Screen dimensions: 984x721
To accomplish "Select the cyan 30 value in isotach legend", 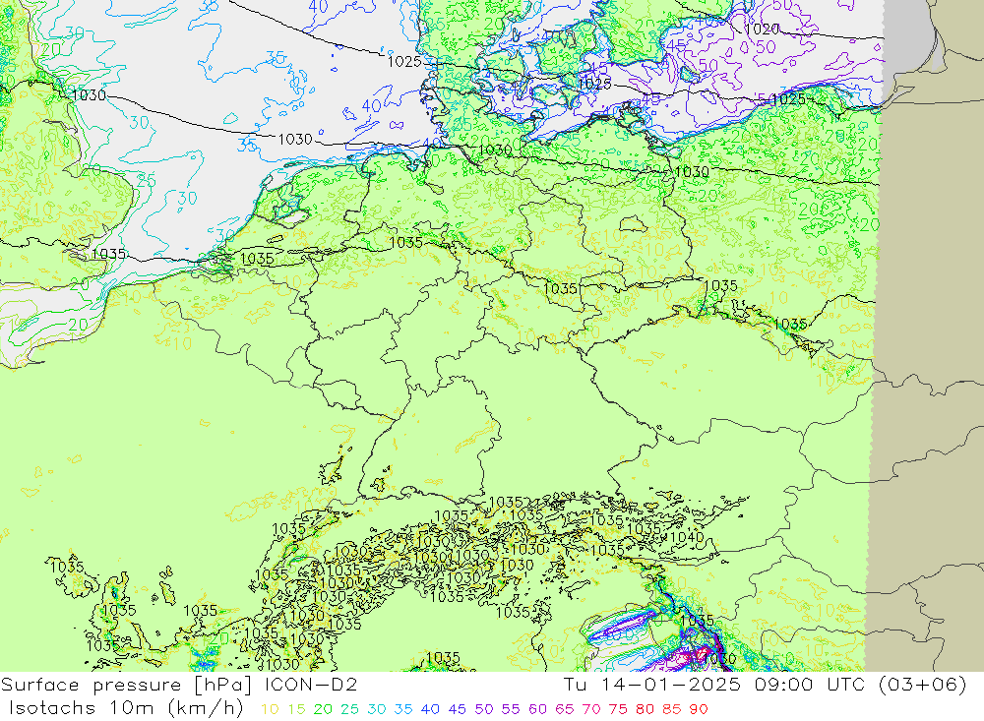I will (377, 710).
